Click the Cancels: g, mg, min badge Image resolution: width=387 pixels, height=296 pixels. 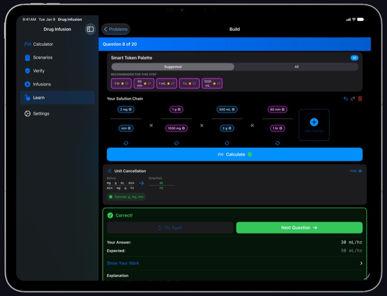126,197
